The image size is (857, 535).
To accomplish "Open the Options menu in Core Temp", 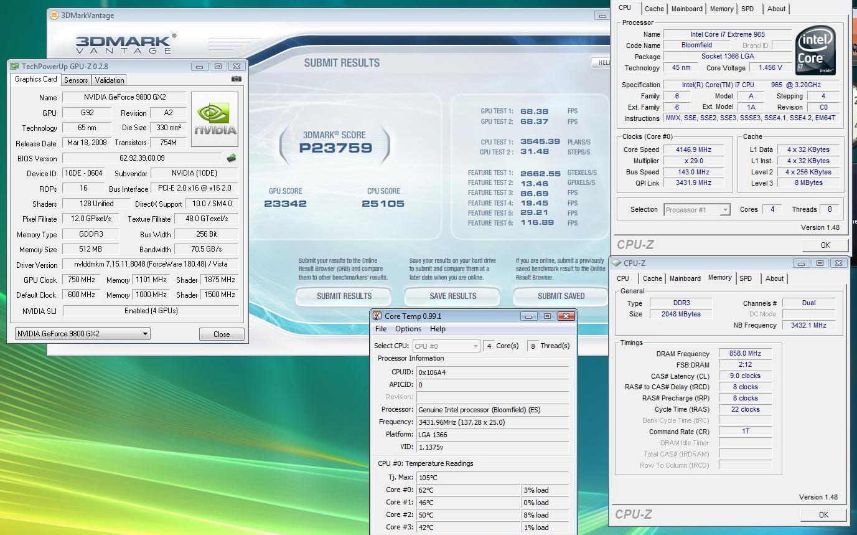I will pos(408,329).
